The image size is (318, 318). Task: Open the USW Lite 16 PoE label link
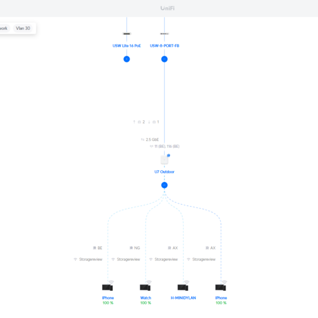click(127, 46)
